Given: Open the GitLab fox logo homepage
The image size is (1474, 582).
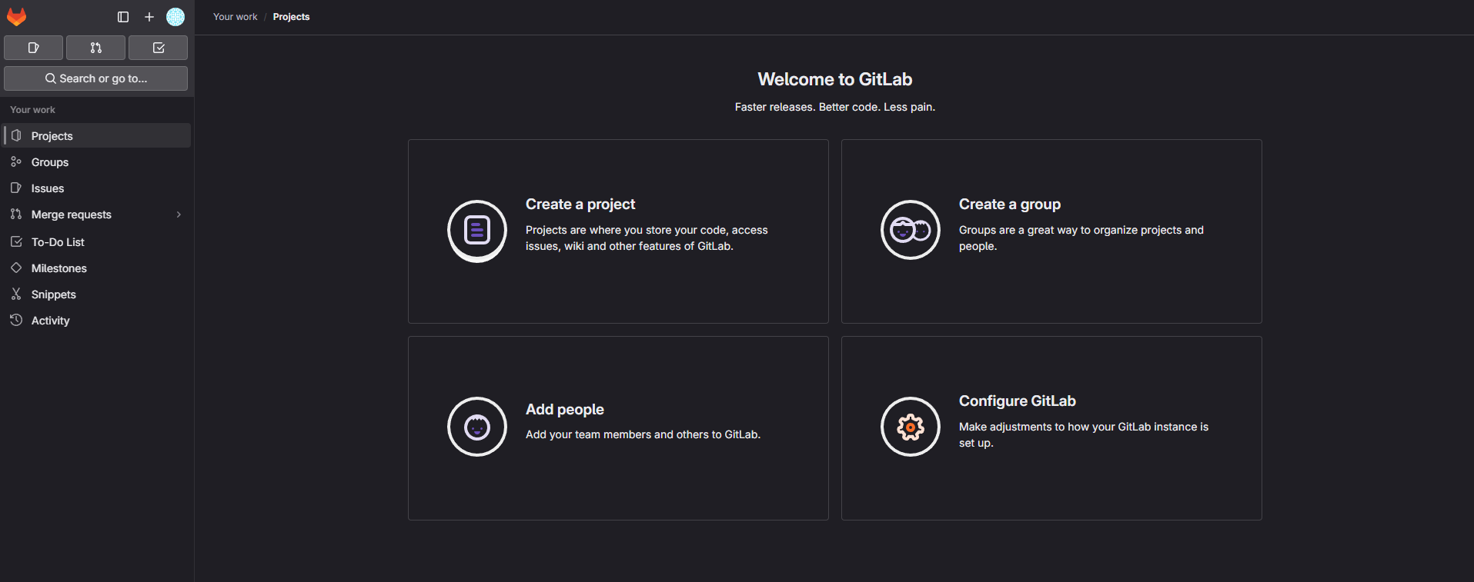Looking at the screenshot, I should (16, 17).
